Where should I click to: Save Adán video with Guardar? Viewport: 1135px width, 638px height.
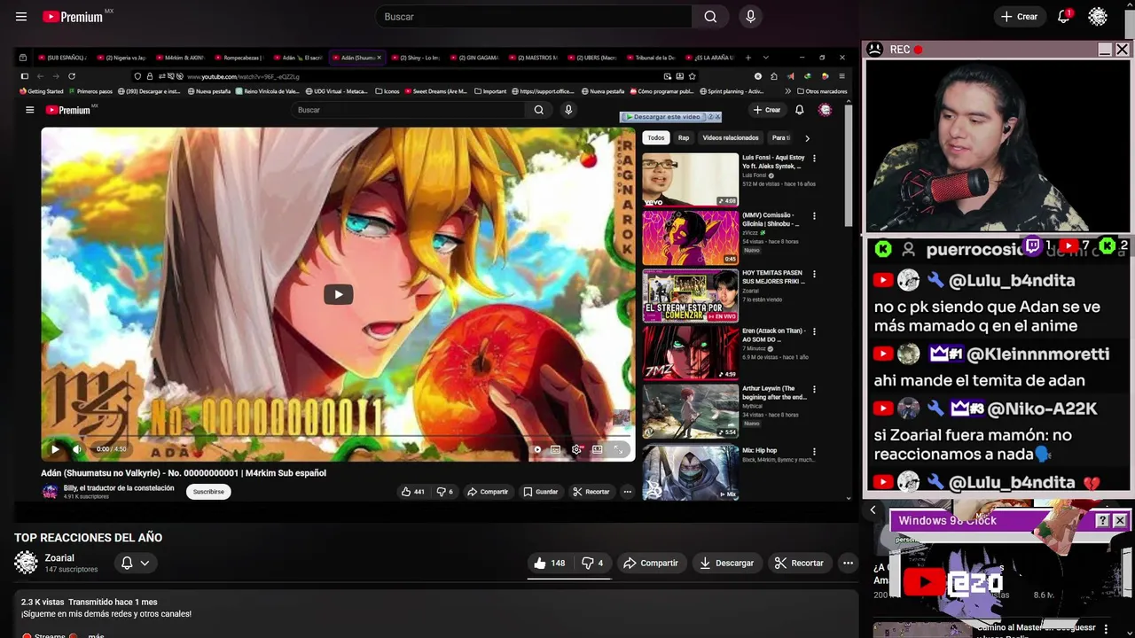point(540,492)
